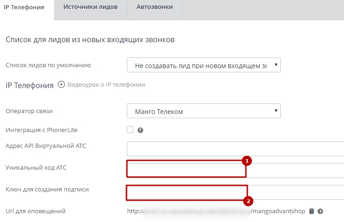
Task: Click the Url для оповещений address text
Action: tap(217, 211)
